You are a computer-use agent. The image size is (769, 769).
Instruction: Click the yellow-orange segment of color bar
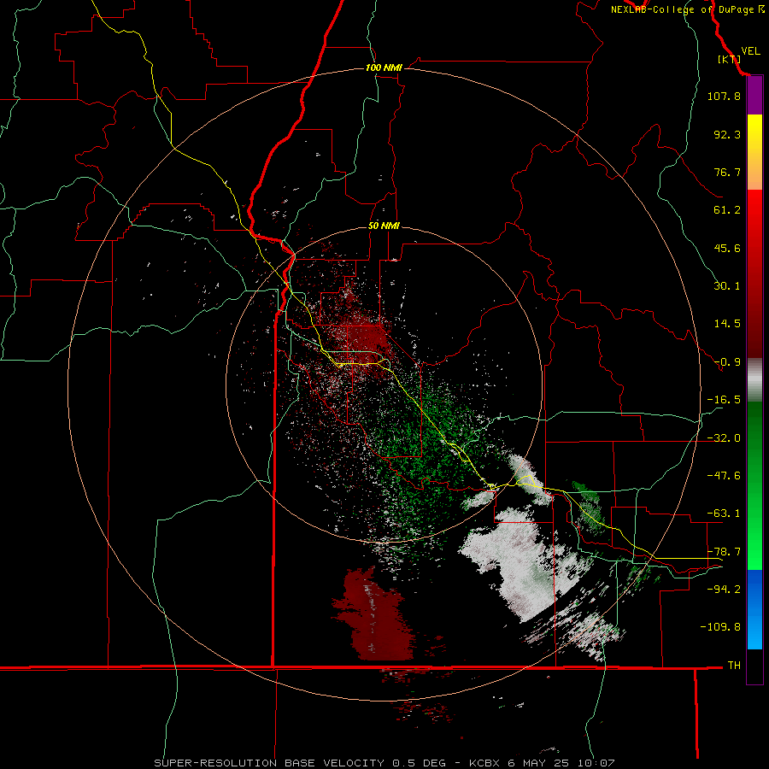point(754,152)
